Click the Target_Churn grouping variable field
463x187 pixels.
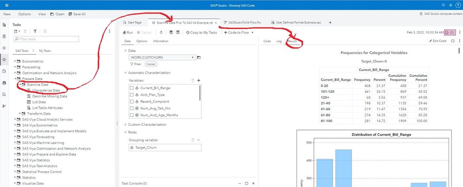point(165,148)
